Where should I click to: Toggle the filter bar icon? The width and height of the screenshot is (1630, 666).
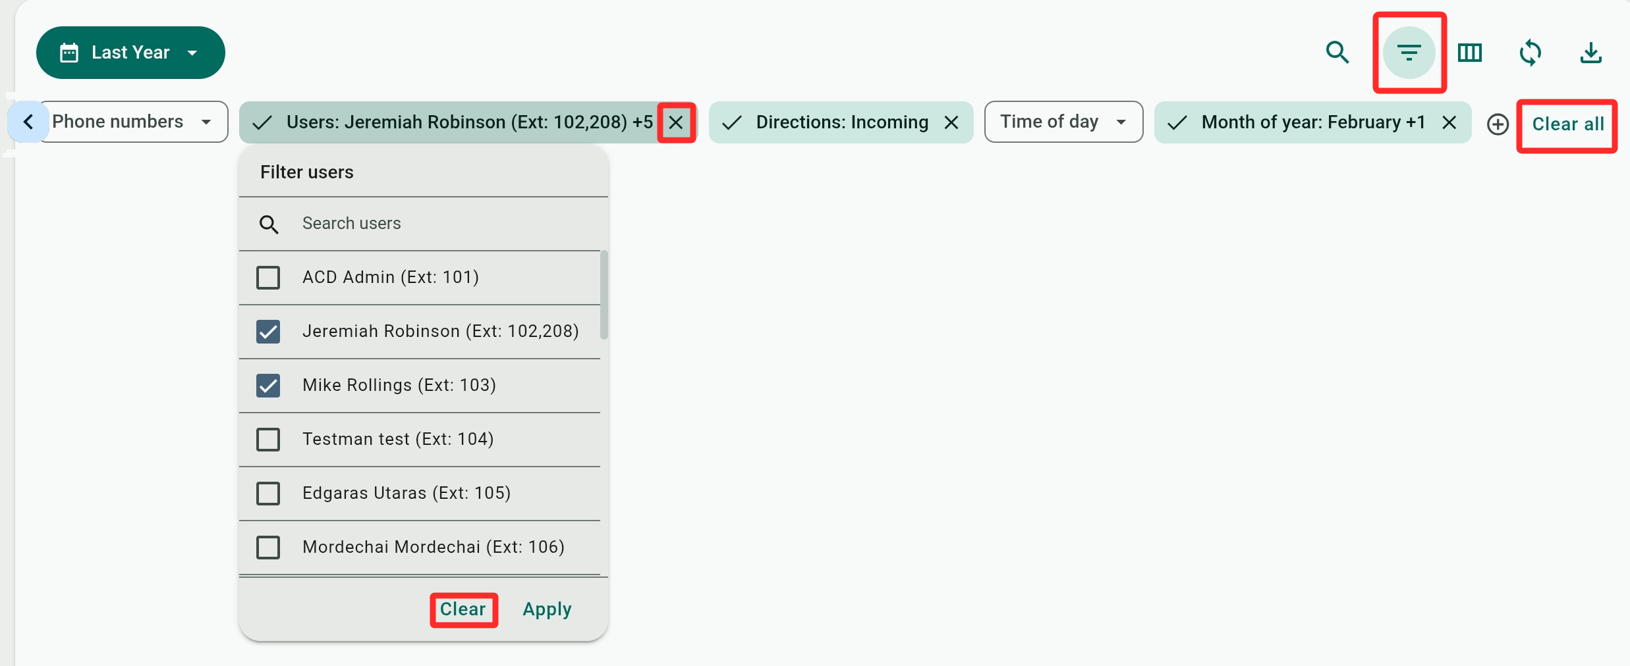[1409, 53]
